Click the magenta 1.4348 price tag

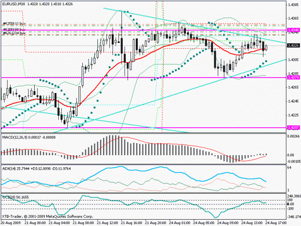[293, 30]
